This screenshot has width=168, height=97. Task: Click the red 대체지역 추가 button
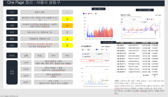[x=92, y=60]
